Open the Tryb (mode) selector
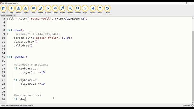The height and width of the screenshot is (109, 194). click(x=4, y=9)
